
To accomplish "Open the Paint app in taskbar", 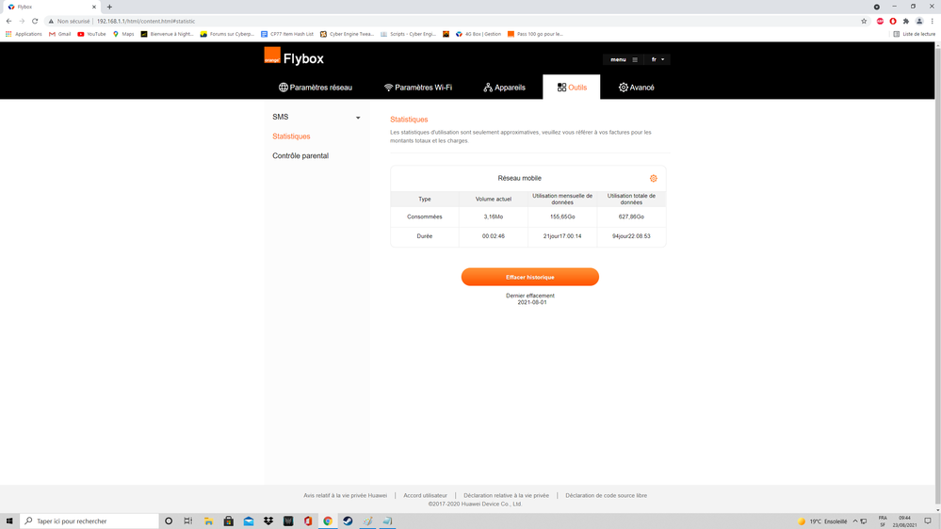I will (368, 521).
